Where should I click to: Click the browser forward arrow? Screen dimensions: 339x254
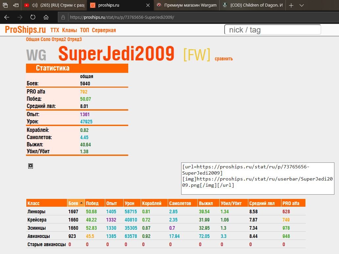[x=20, y=17]
